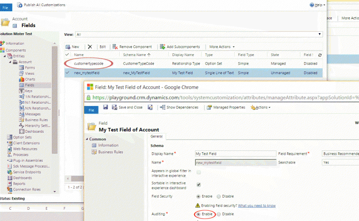
Task: Click the Name input with new_mytestfield
Action: point(236,163)
